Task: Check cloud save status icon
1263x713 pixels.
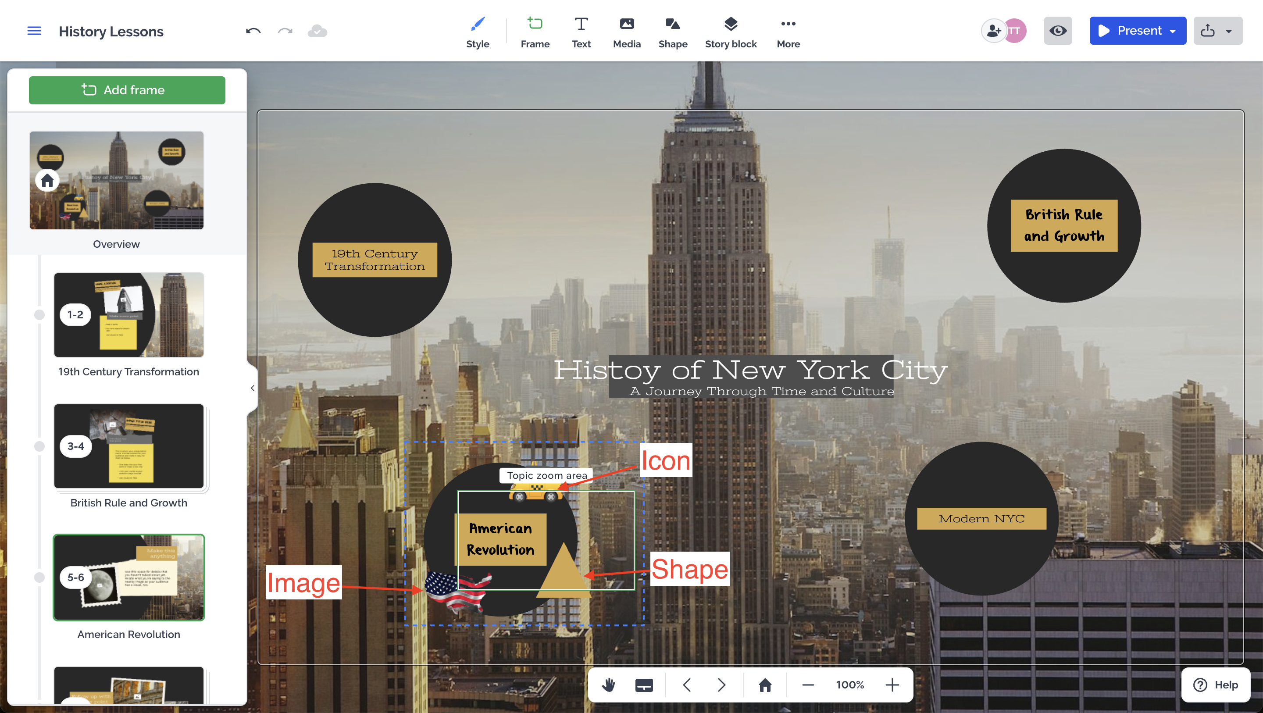Action: coord(317,31)
